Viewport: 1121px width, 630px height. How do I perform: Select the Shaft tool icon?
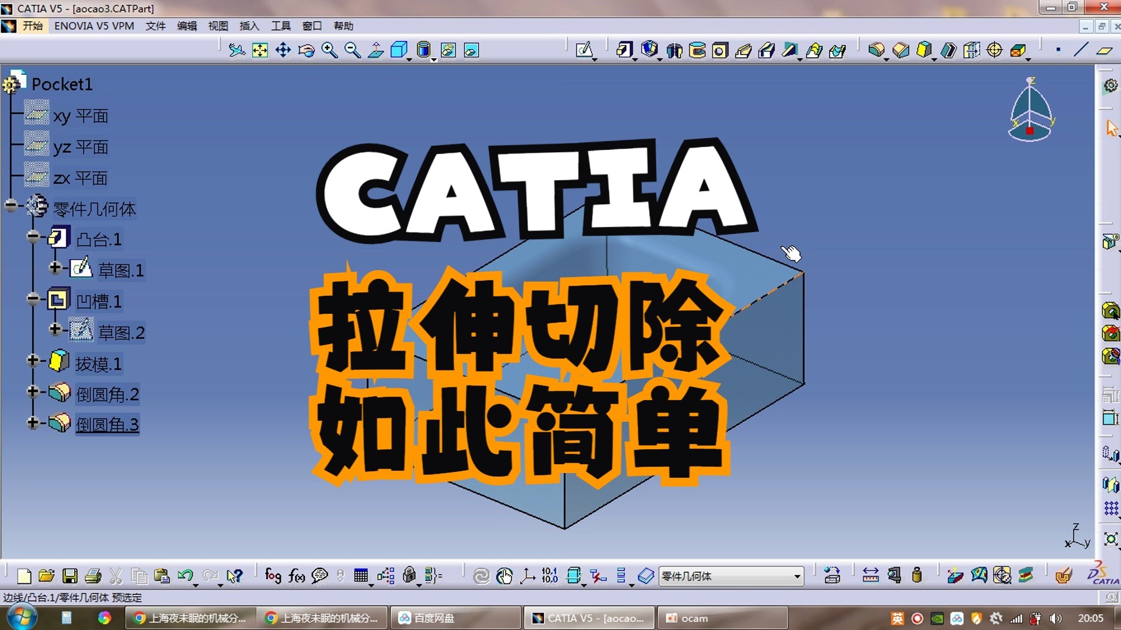674,50
